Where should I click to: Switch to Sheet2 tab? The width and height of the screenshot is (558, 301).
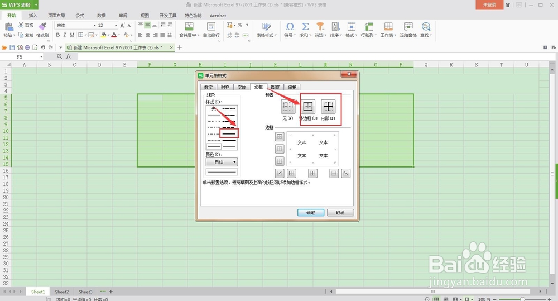(61, 292)
